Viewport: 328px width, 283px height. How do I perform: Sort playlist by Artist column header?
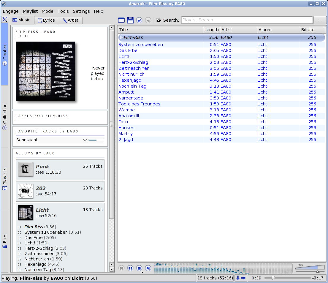tap(238, 30)
